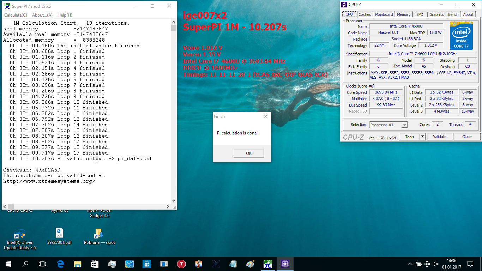The width and height of the screenshot is (482, 271).
Task: Switch to the Mainboard tab in CPU-Z
Action: pos(384,14)
